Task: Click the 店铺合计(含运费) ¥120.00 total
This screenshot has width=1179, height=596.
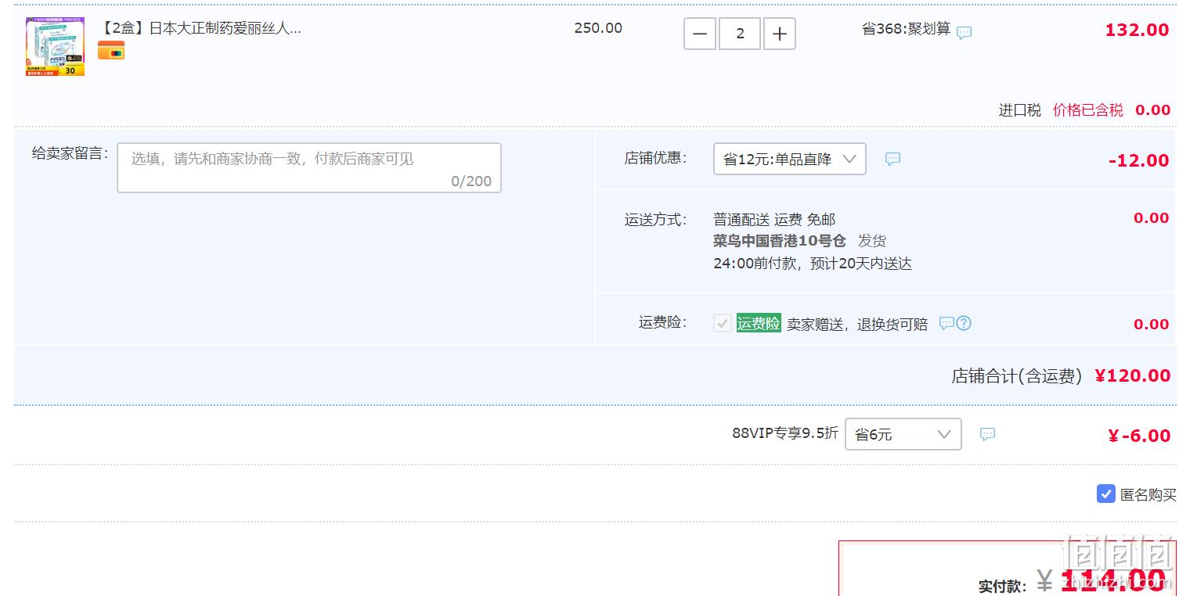Action: coord(1061,375)
